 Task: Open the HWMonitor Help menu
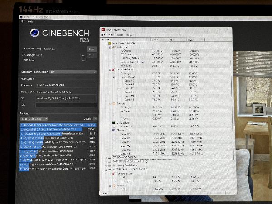click(x=129, y=35)
